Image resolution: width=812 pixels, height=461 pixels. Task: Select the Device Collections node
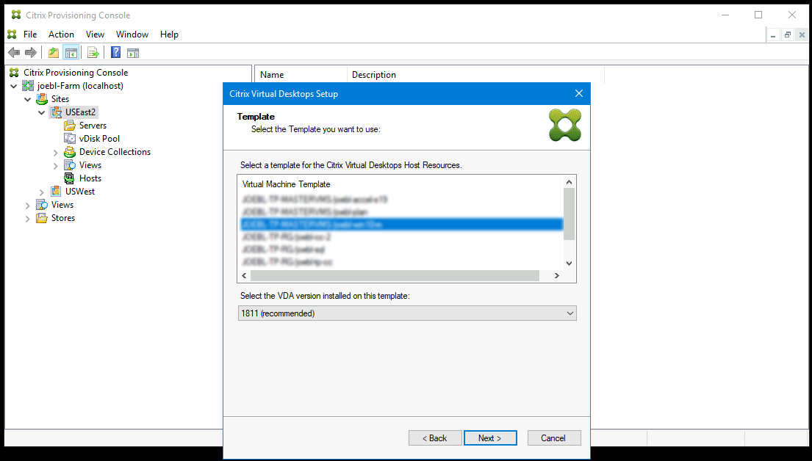114,151
